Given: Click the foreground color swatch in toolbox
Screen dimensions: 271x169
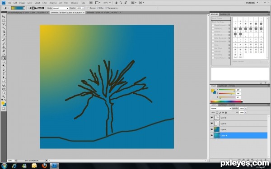Looking at the screenshot, I should click(3, 103).
